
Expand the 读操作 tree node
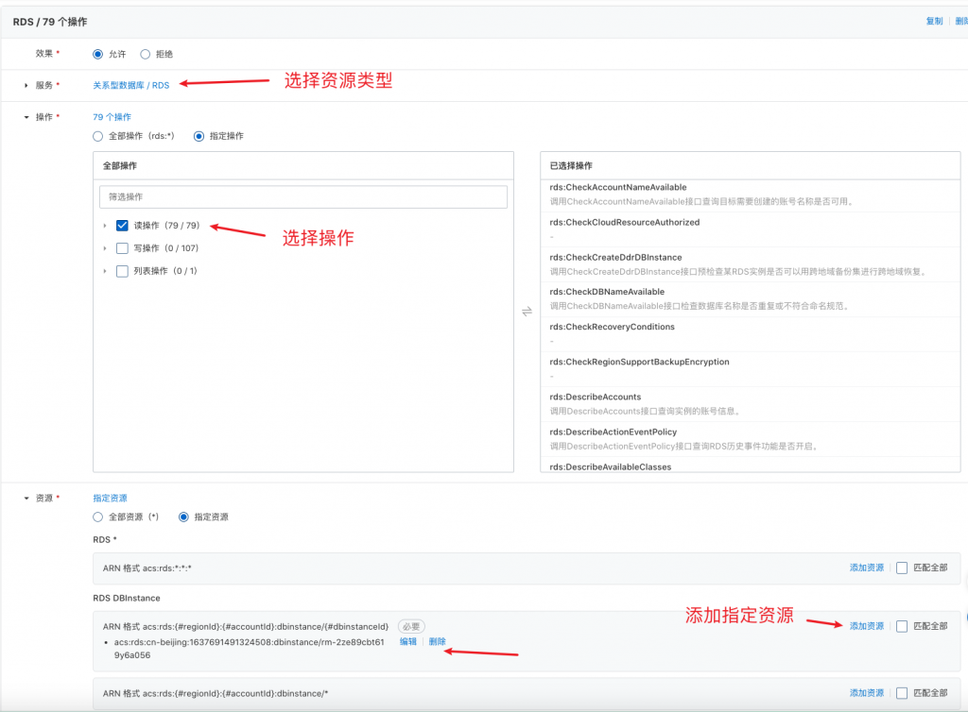click(x=105, y=226)
